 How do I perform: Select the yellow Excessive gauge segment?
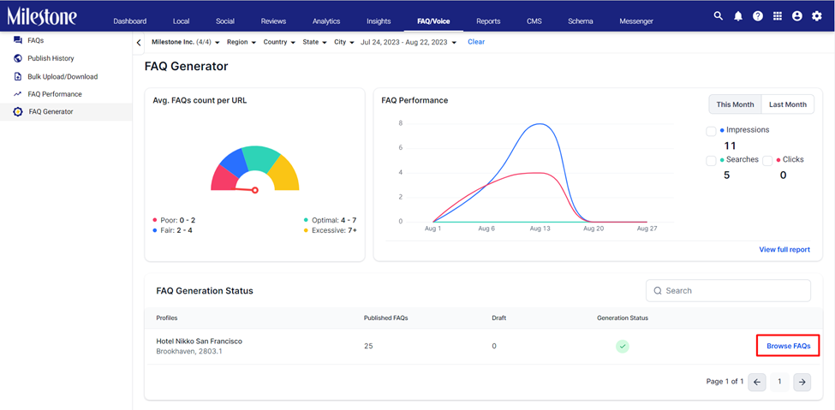pyautogui.click(x=283, y=173)
